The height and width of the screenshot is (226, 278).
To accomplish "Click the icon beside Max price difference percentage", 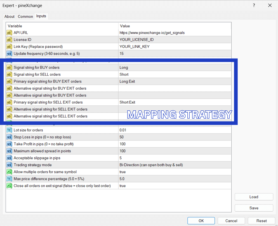I will pos(9,179).
